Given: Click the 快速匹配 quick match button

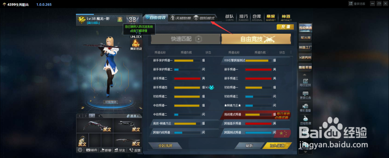Looking at the screenshot, I should coord(186,39).
